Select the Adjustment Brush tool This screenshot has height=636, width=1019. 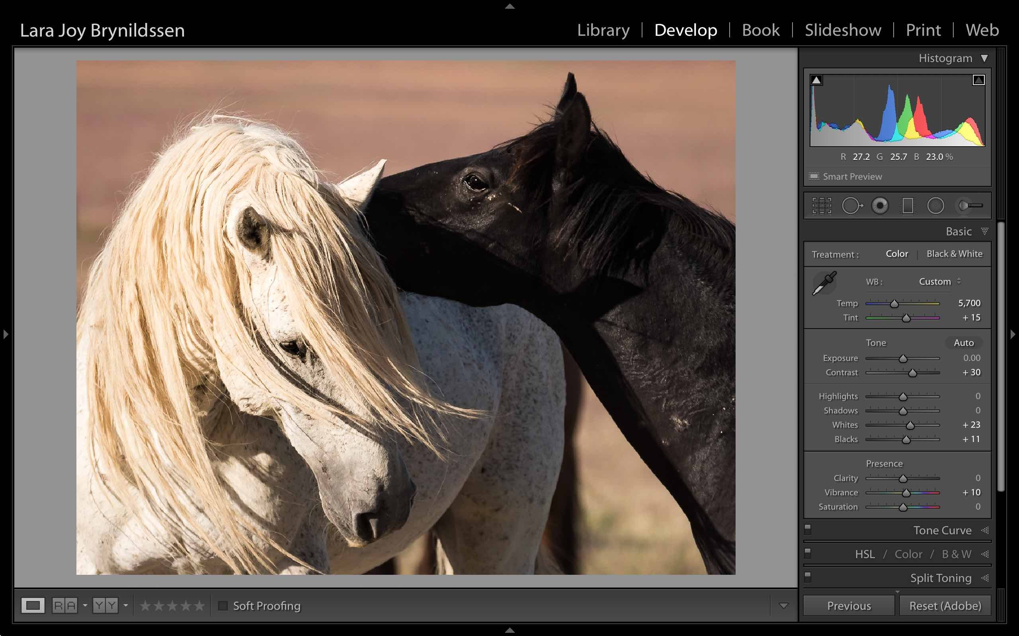[x=966, y=205]
